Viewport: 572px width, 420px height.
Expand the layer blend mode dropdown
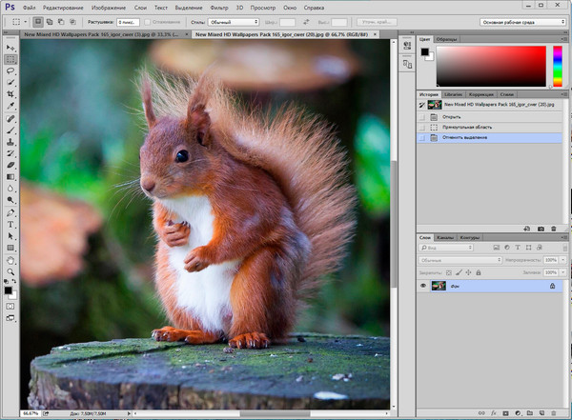[x=460, y=260]
